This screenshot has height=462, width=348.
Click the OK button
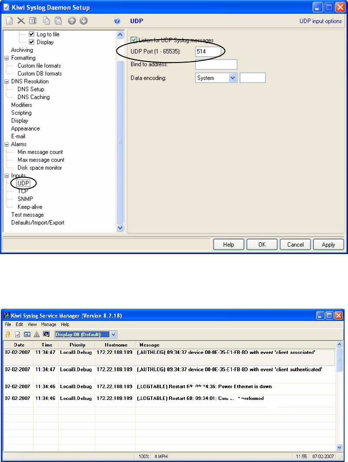(x=262, y=244)
